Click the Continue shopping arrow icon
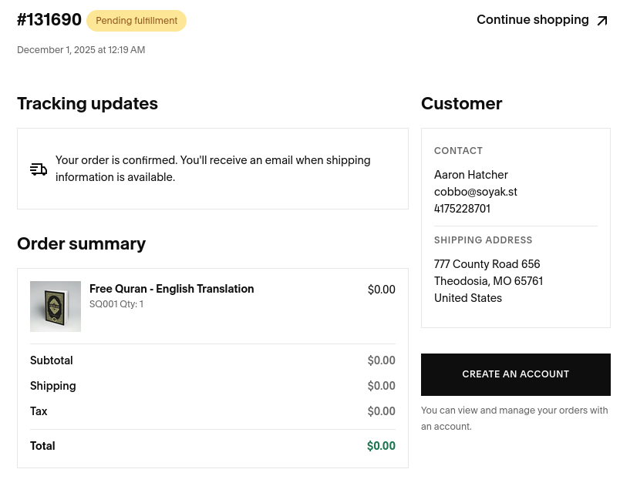Viewport: 620px width, 496px height. (602, 21)
